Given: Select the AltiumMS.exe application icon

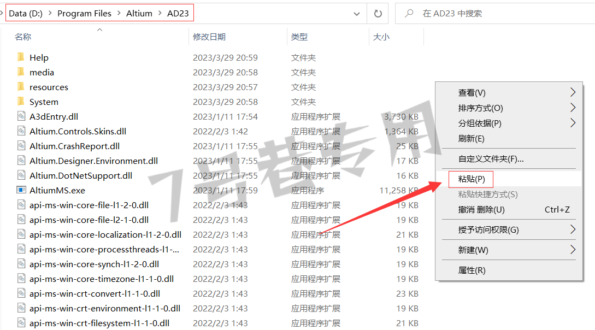Looking at the screenshot, I should click(x=21, y=190).
